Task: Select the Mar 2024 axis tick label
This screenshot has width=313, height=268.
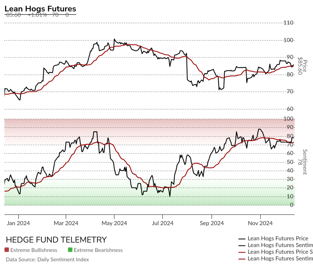Action: point(66,223)
